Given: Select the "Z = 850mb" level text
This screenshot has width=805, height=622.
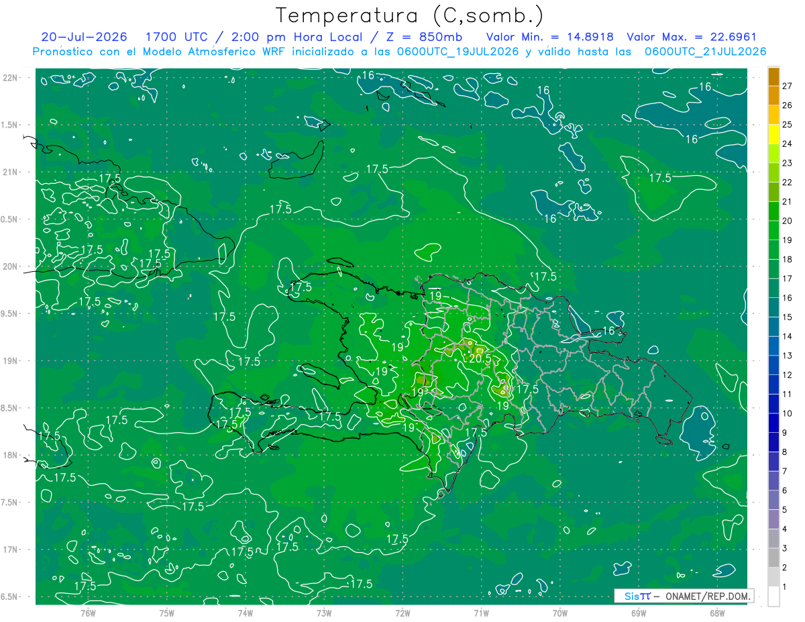Looking at the screenshot, I should [424, 37].
